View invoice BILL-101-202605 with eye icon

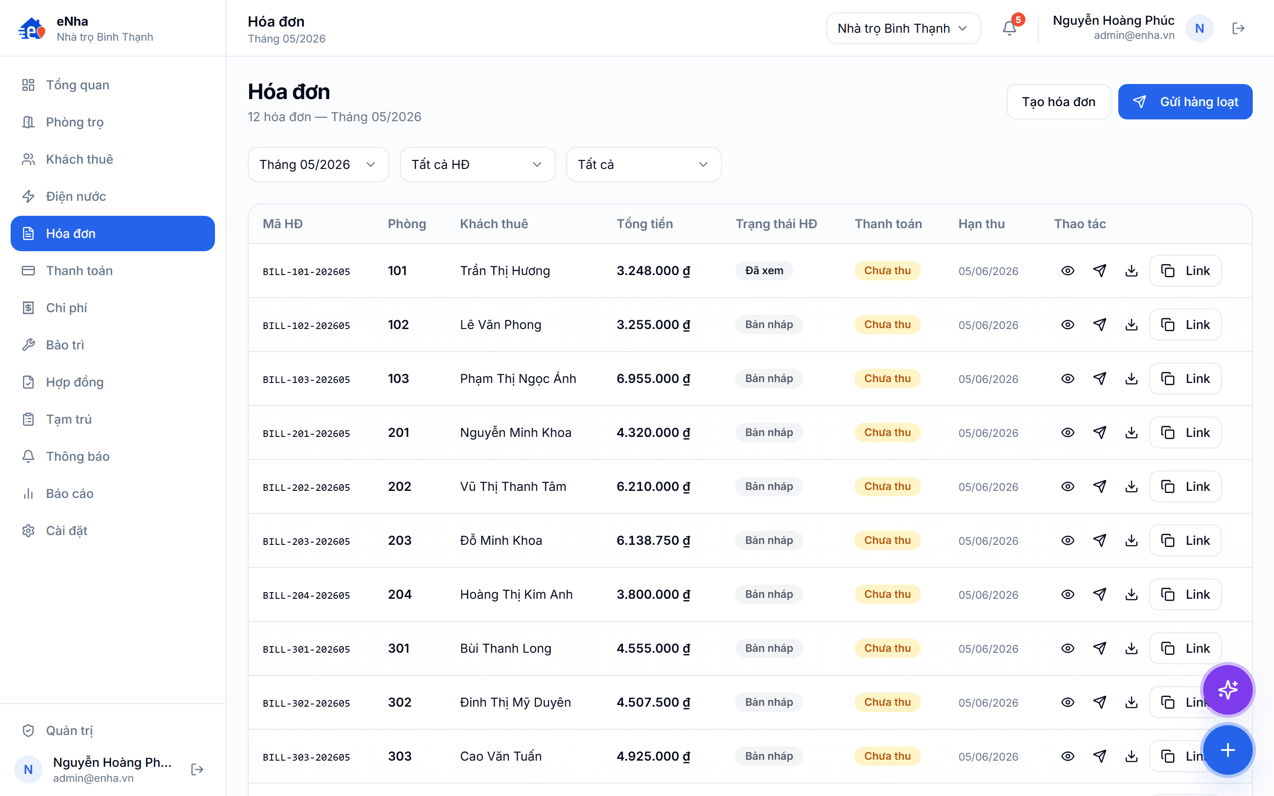click(1067, 271)
